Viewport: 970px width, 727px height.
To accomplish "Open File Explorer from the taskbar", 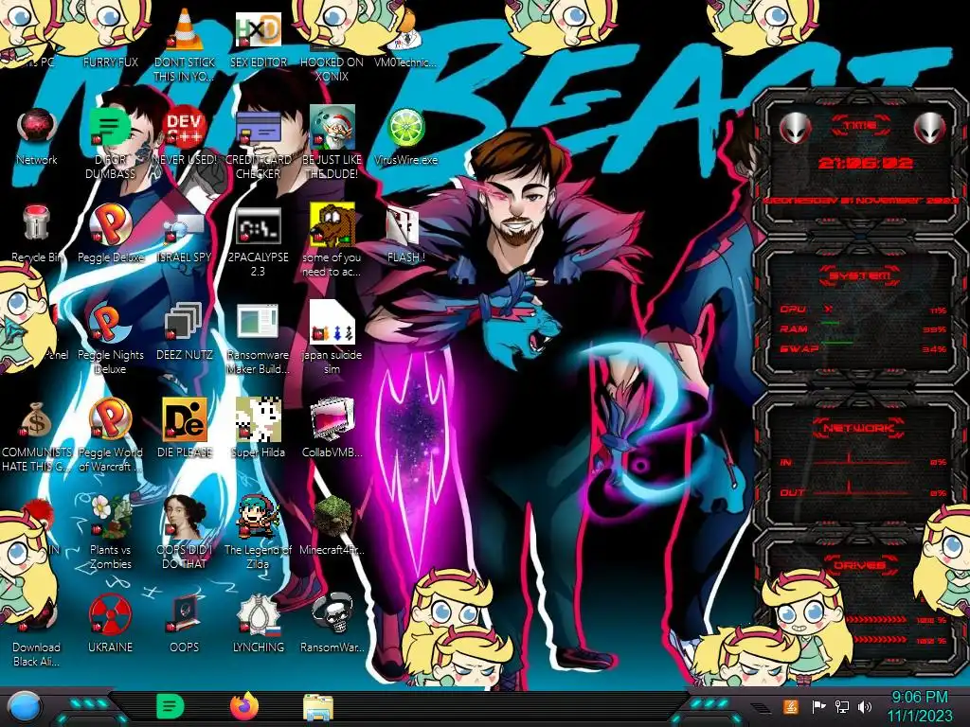I will click(318, 707).
